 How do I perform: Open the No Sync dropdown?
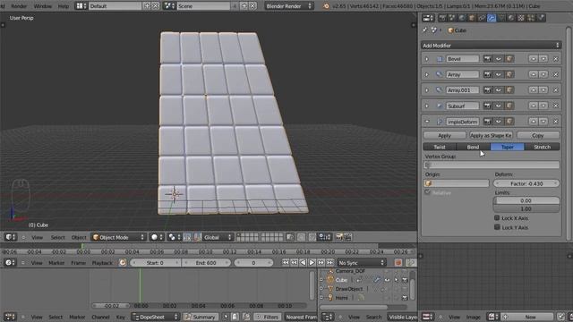click(x=361, y=262)
